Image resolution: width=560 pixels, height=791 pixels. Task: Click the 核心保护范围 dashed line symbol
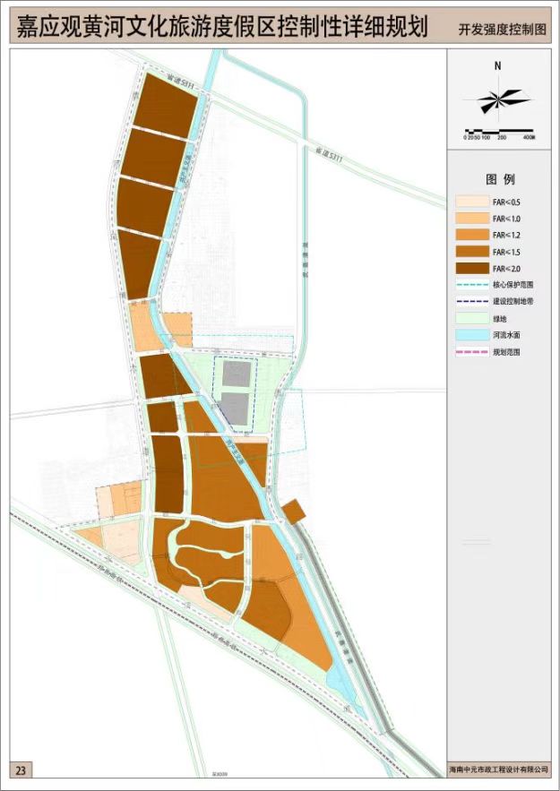tap(470, 285)
